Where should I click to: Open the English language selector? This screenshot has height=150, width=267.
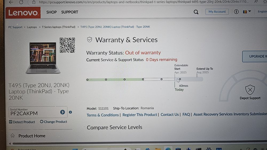[262, 11]
